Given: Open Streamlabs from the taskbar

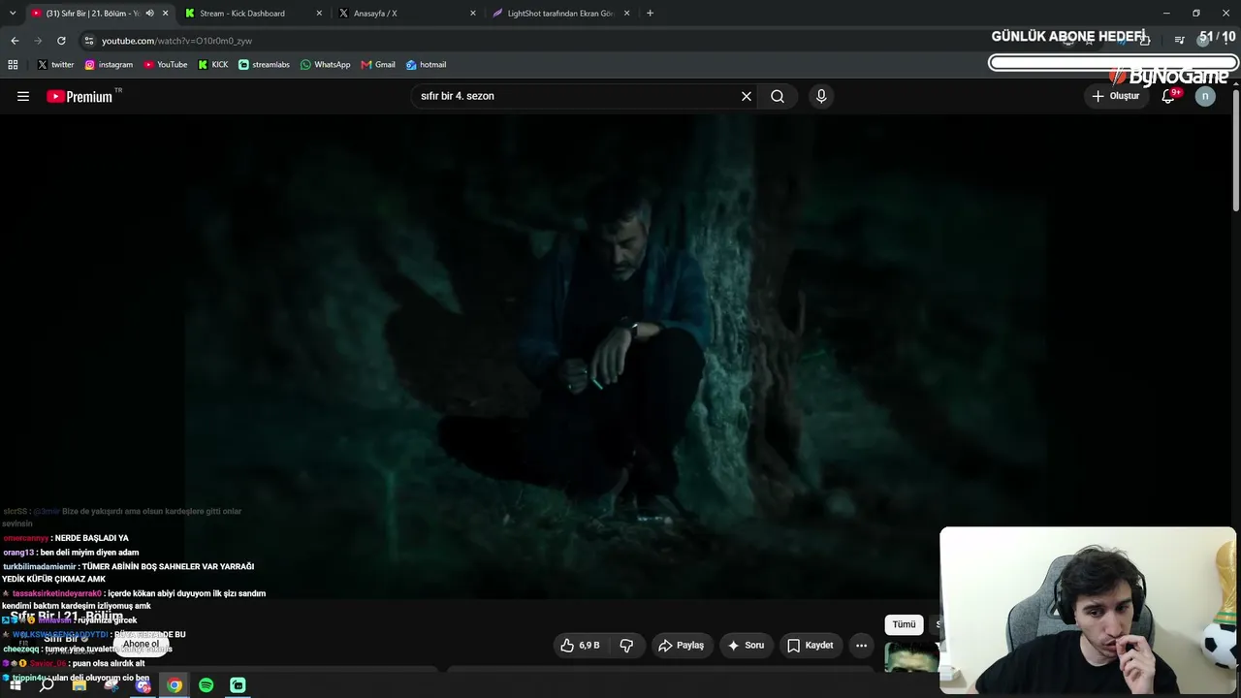Looking at the screenshot, I should click(238, 685).
